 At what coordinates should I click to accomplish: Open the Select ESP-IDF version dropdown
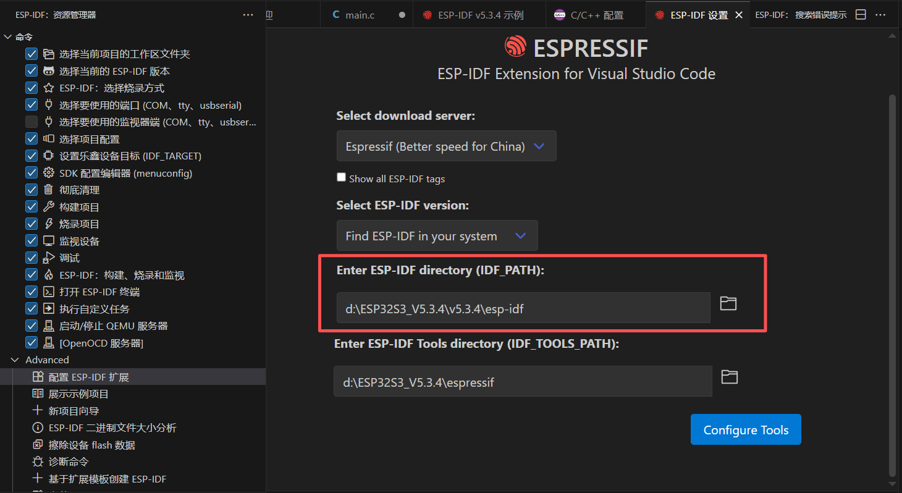pos(437,236)
